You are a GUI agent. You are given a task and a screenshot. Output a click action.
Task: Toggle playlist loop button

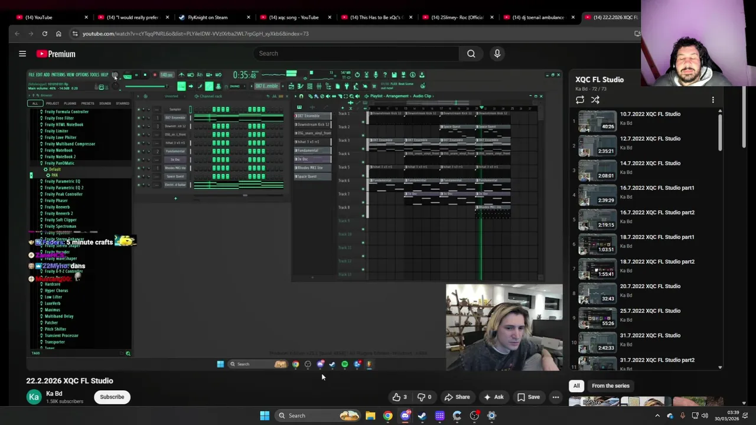(x=580, y=100)
